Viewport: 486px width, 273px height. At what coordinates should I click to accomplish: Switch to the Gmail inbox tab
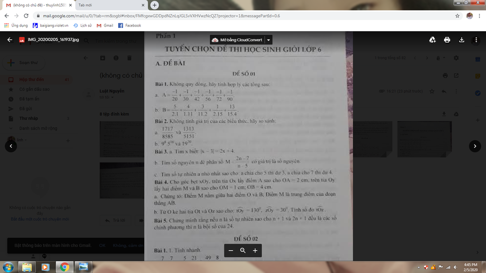click(x=37, y=5)
